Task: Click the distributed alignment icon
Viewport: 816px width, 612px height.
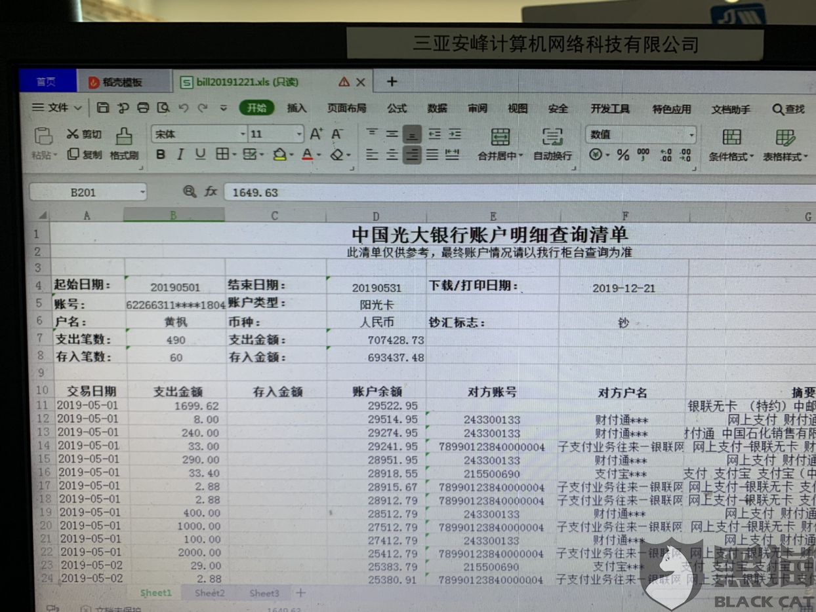Action: point(452,155)
